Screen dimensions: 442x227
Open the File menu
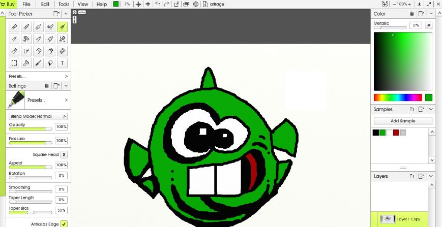click(26, 4)
